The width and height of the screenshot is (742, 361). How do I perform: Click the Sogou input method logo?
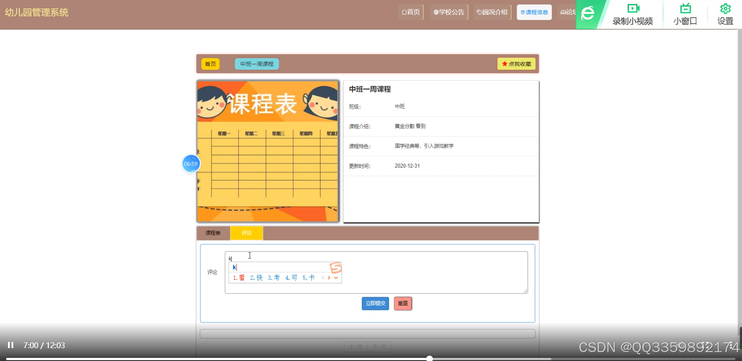click(336, 267)
